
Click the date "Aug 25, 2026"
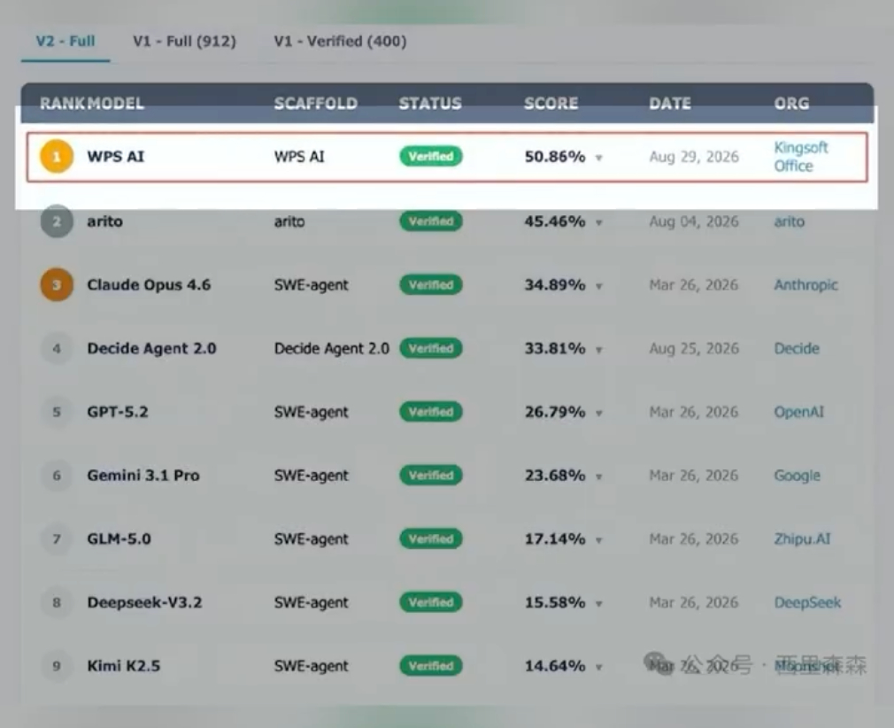(x=694, y=348)
